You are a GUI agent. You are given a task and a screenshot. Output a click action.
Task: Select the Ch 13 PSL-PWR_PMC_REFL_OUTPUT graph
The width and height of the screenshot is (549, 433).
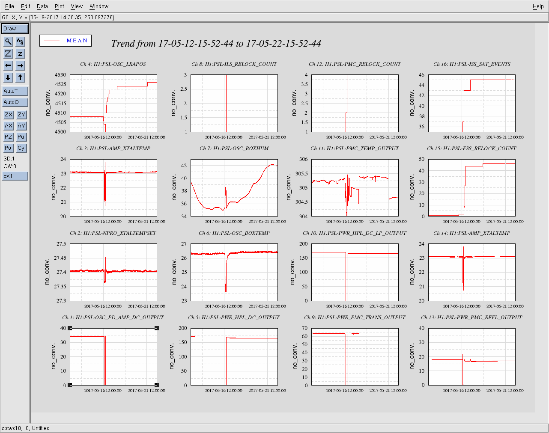pos(472,357)
